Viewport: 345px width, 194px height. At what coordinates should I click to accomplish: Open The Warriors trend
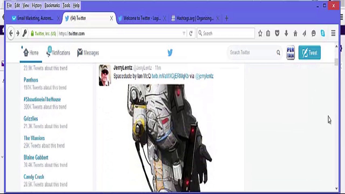click(x=34, y=138)
